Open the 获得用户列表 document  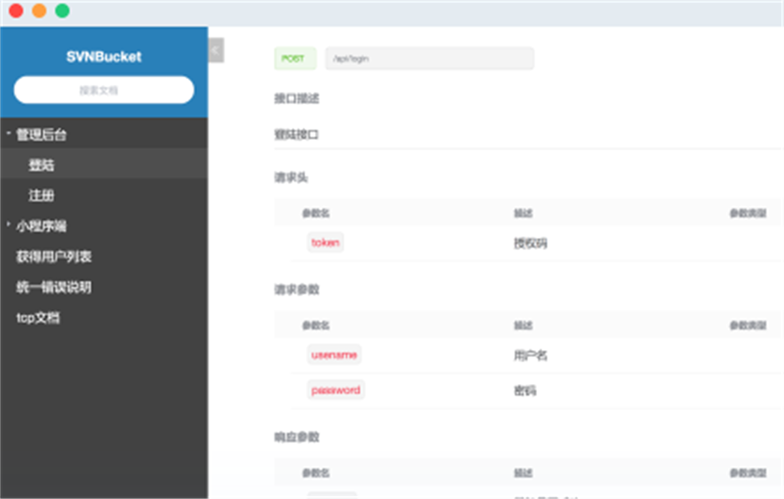pos(54,257)
